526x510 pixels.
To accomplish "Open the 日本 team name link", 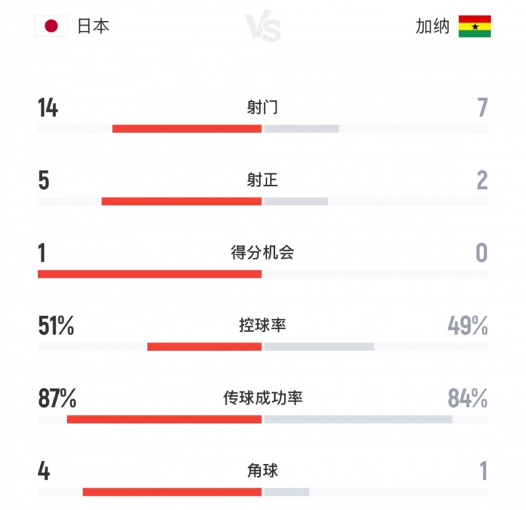I will point(93,27).
